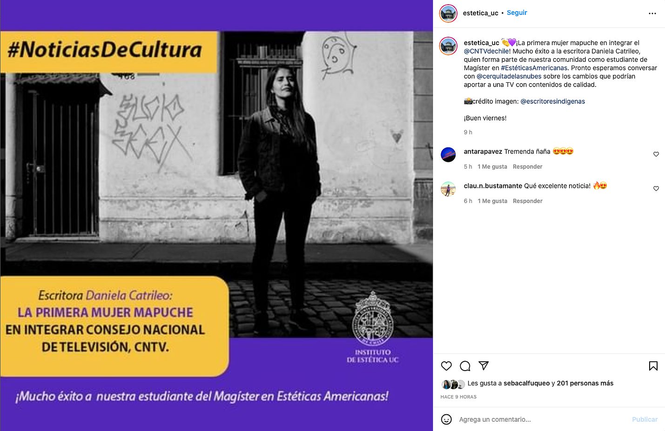The image size is (665, 431).
Task: Reply to clau.n.bustamante's comment
Action: tap(527, 201)
